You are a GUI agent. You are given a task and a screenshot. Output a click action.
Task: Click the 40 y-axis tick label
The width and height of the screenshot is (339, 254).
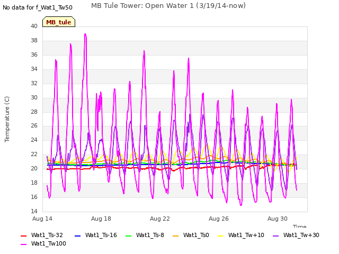pyautogui.click(x=34, y=26)
